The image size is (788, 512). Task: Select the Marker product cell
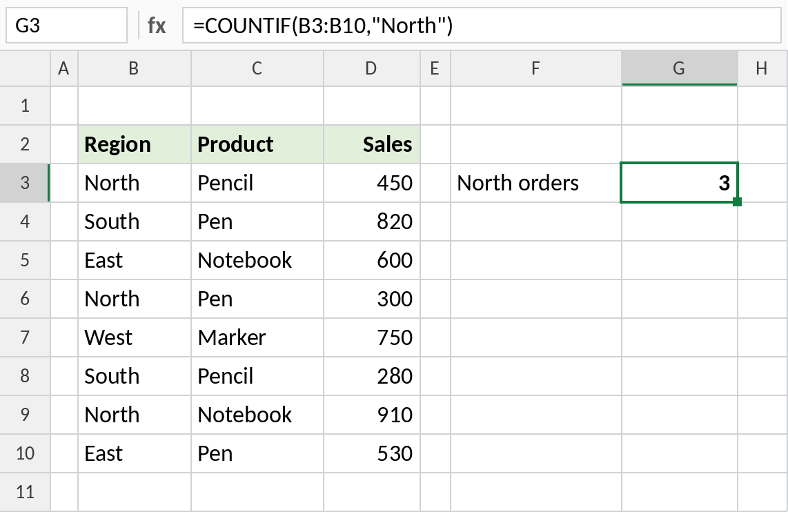(257, 337)
